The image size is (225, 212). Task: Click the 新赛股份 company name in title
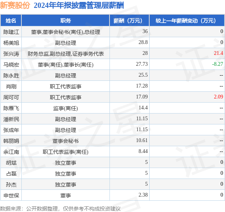click(15, 6)
